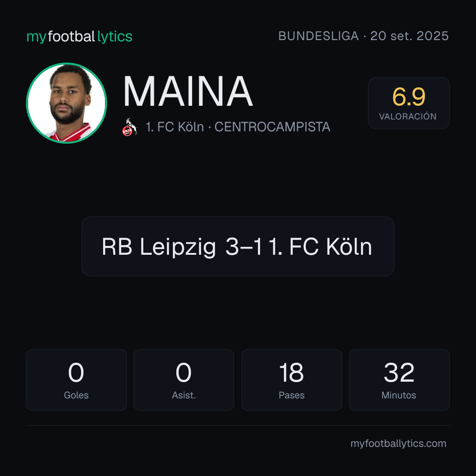Select the 20 set. 2025 match date
This screenshot has width=476, height=476.
tap(409, 36)
